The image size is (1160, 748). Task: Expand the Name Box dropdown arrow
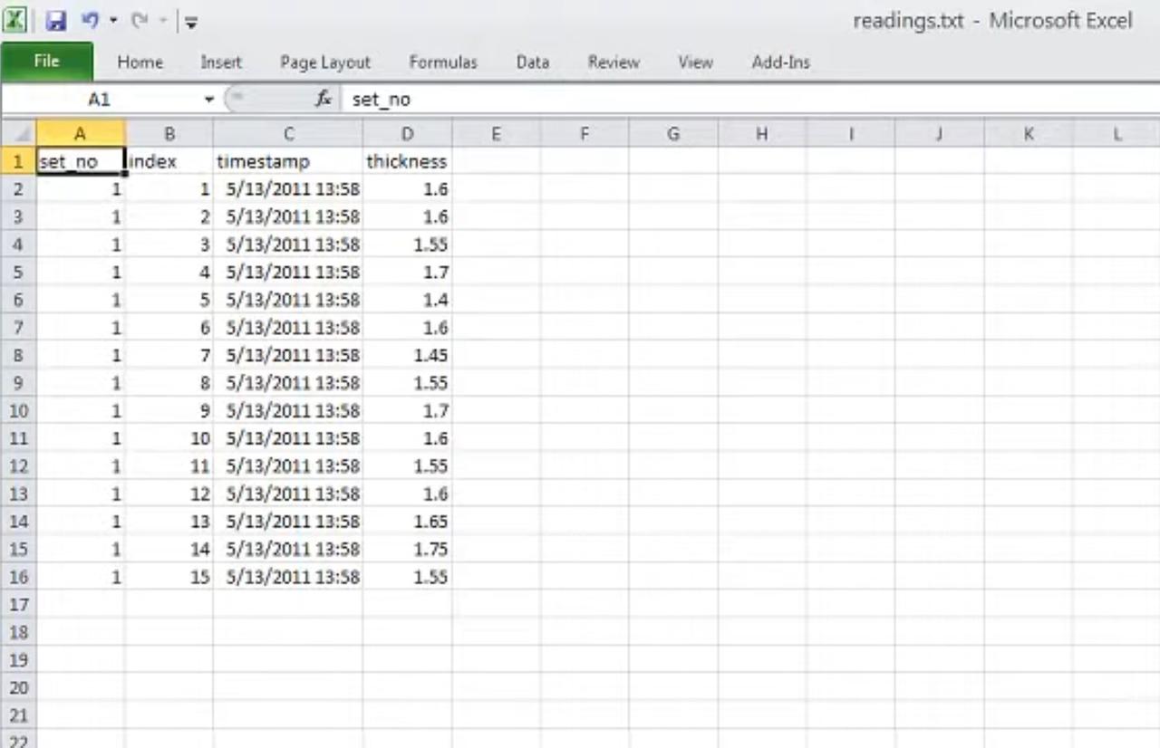[209, 100]
